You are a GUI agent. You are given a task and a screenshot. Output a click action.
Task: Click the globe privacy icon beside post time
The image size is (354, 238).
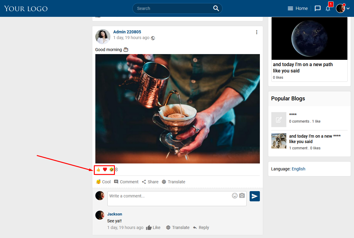point(153,38)
